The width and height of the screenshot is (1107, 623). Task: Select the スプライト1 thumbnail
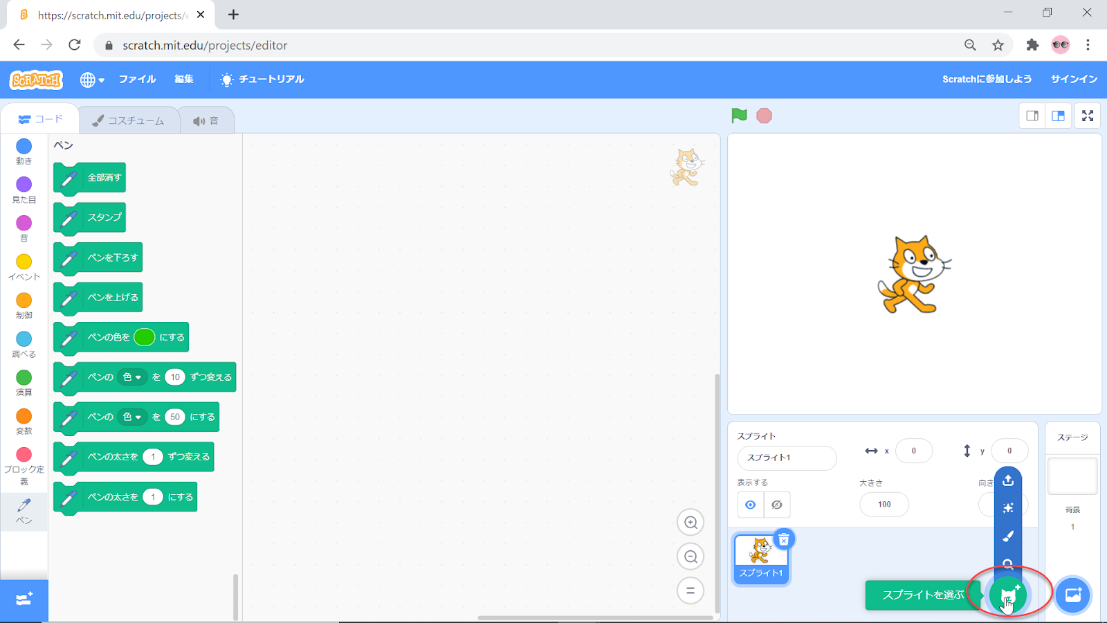(x=761, y=559)
